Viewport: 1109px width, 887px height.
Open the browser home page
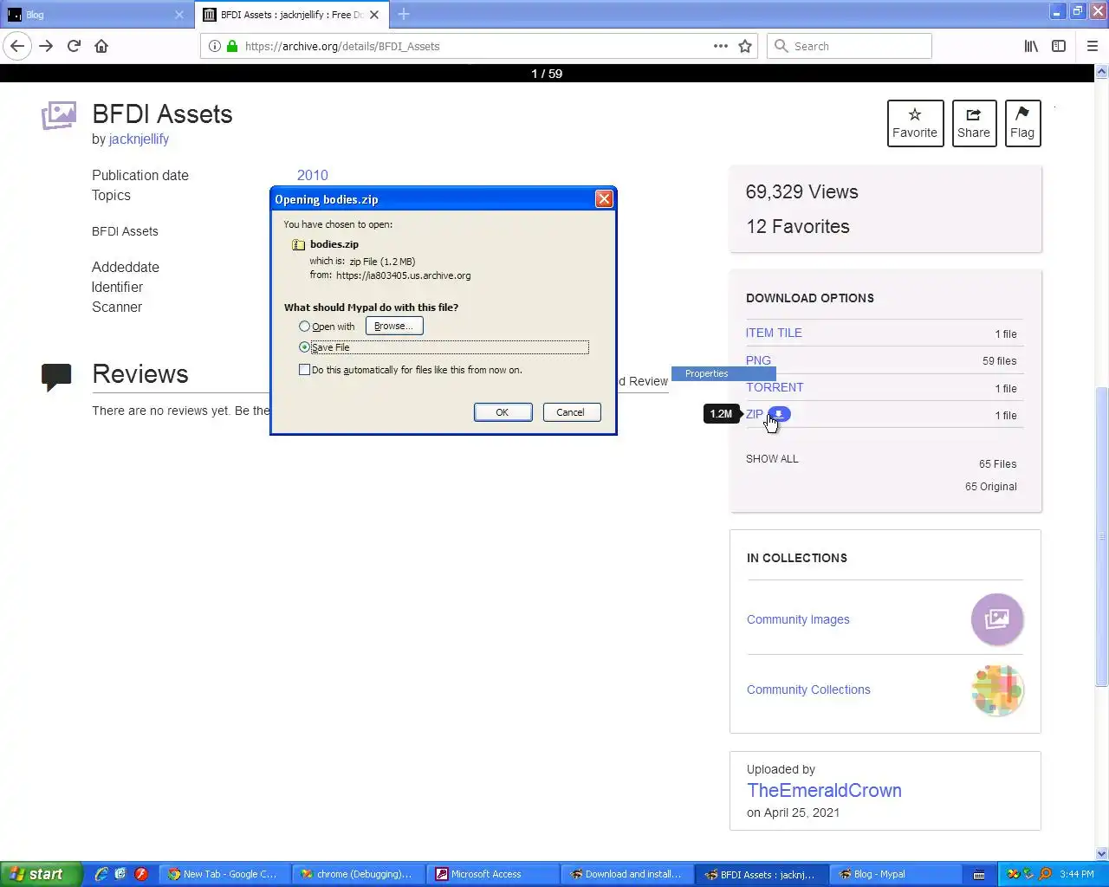point(101,46)
